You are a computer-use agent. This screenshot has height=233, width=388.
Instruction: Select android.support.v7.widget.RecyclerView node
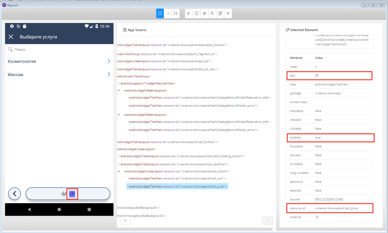tap(147, 83)
